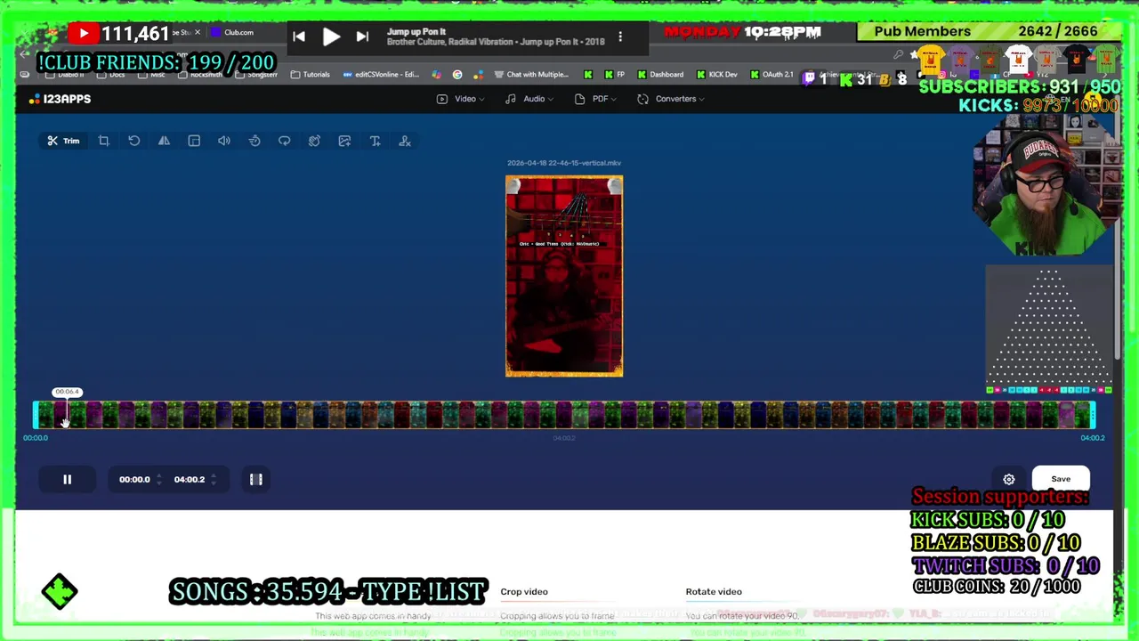Select the Flip tool icon
The width and height of the screenshot is (1139, 641).
[164, 141]
